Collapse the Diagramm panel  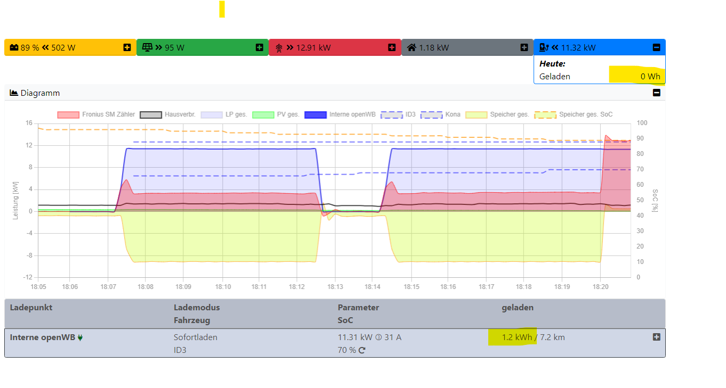tap(656, 93)
